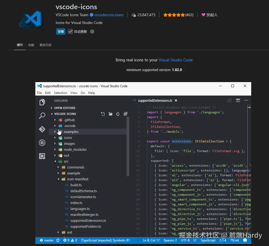Image resolution: width=269 pixels, height=246 pixels.
Task: Expand the .vscode folder
Action: (55, 126)
